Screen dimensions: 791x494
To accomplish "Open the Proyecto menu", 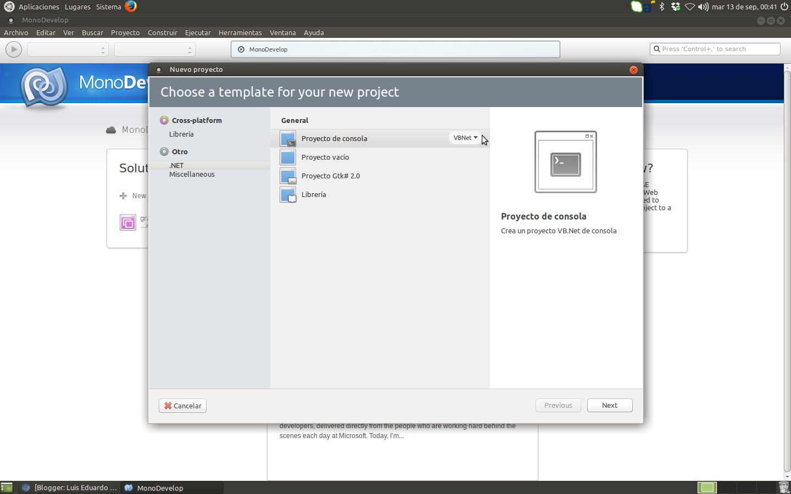I will pyautogui.click(x=125, y=32).
